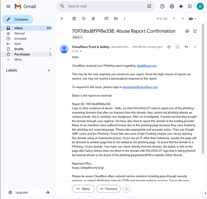The image size is (207, 199).
Task: Click the search magnifier icon
Action: click(x=62, y=6)
